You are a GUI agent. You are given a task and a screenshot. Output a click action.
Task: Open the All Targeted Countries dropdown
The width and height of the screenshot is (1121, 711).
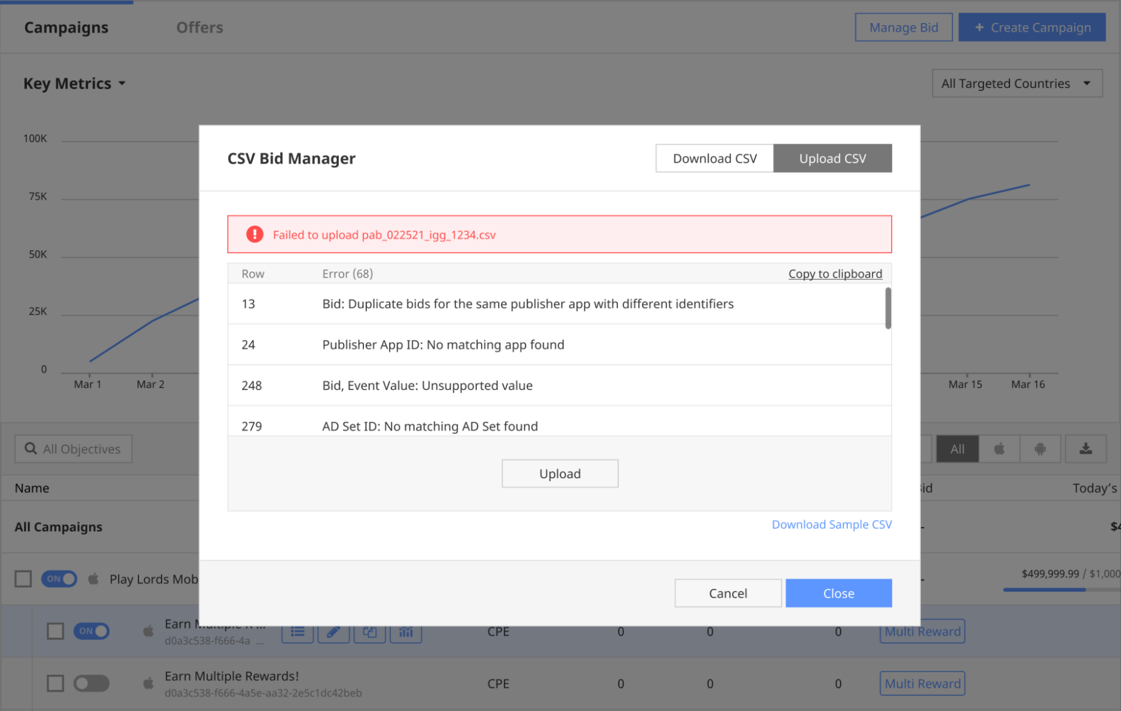pyautogui.click(x=1016, y=84)
